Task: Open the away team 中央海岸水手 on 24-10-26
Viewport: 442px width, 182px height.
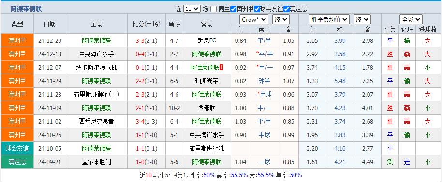Action: tap(206, 135)
